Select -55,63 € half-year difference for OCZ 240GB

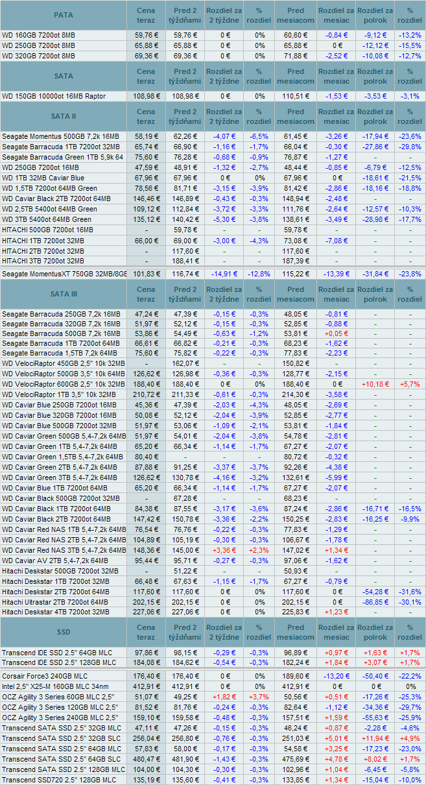[x=376, y=718]
